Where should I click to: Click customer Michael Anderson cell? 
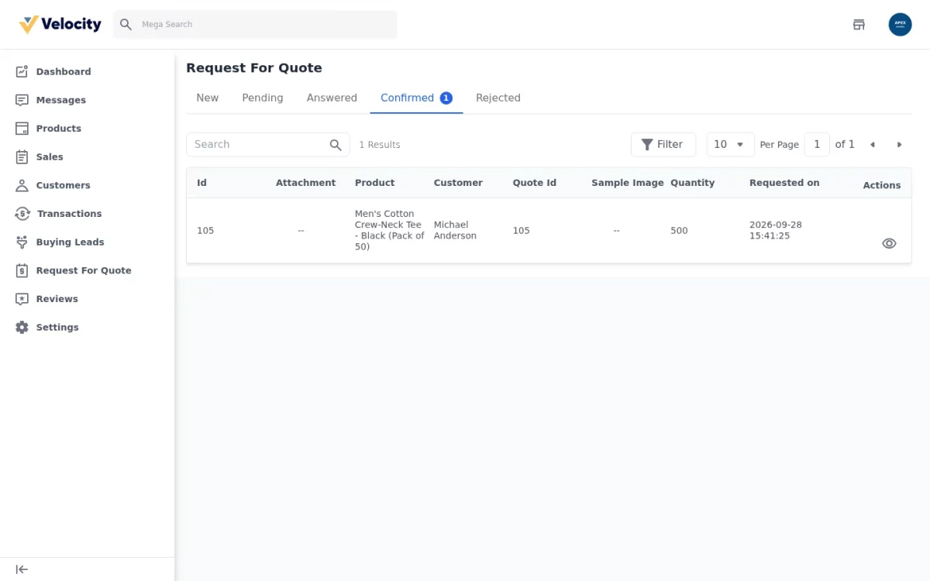click(455, 230)
